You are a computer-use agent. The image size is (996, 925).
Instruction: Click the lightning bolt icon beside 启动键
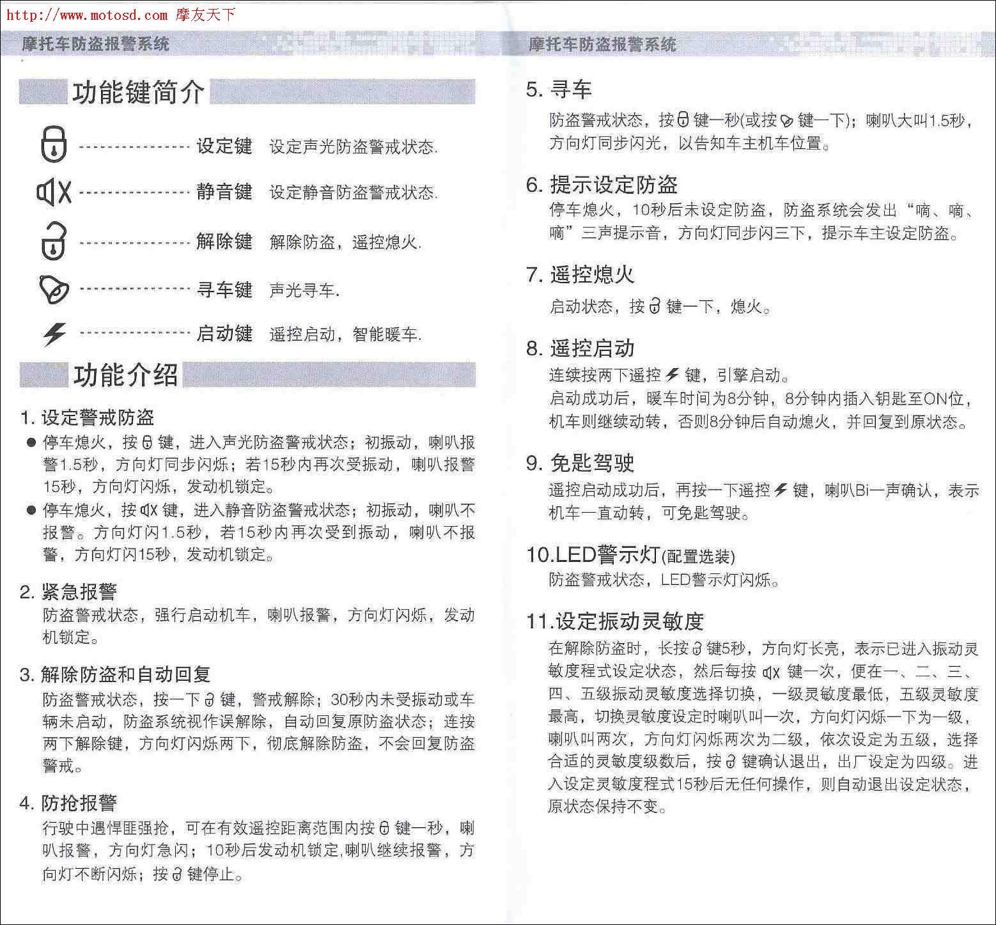(54, 334)
